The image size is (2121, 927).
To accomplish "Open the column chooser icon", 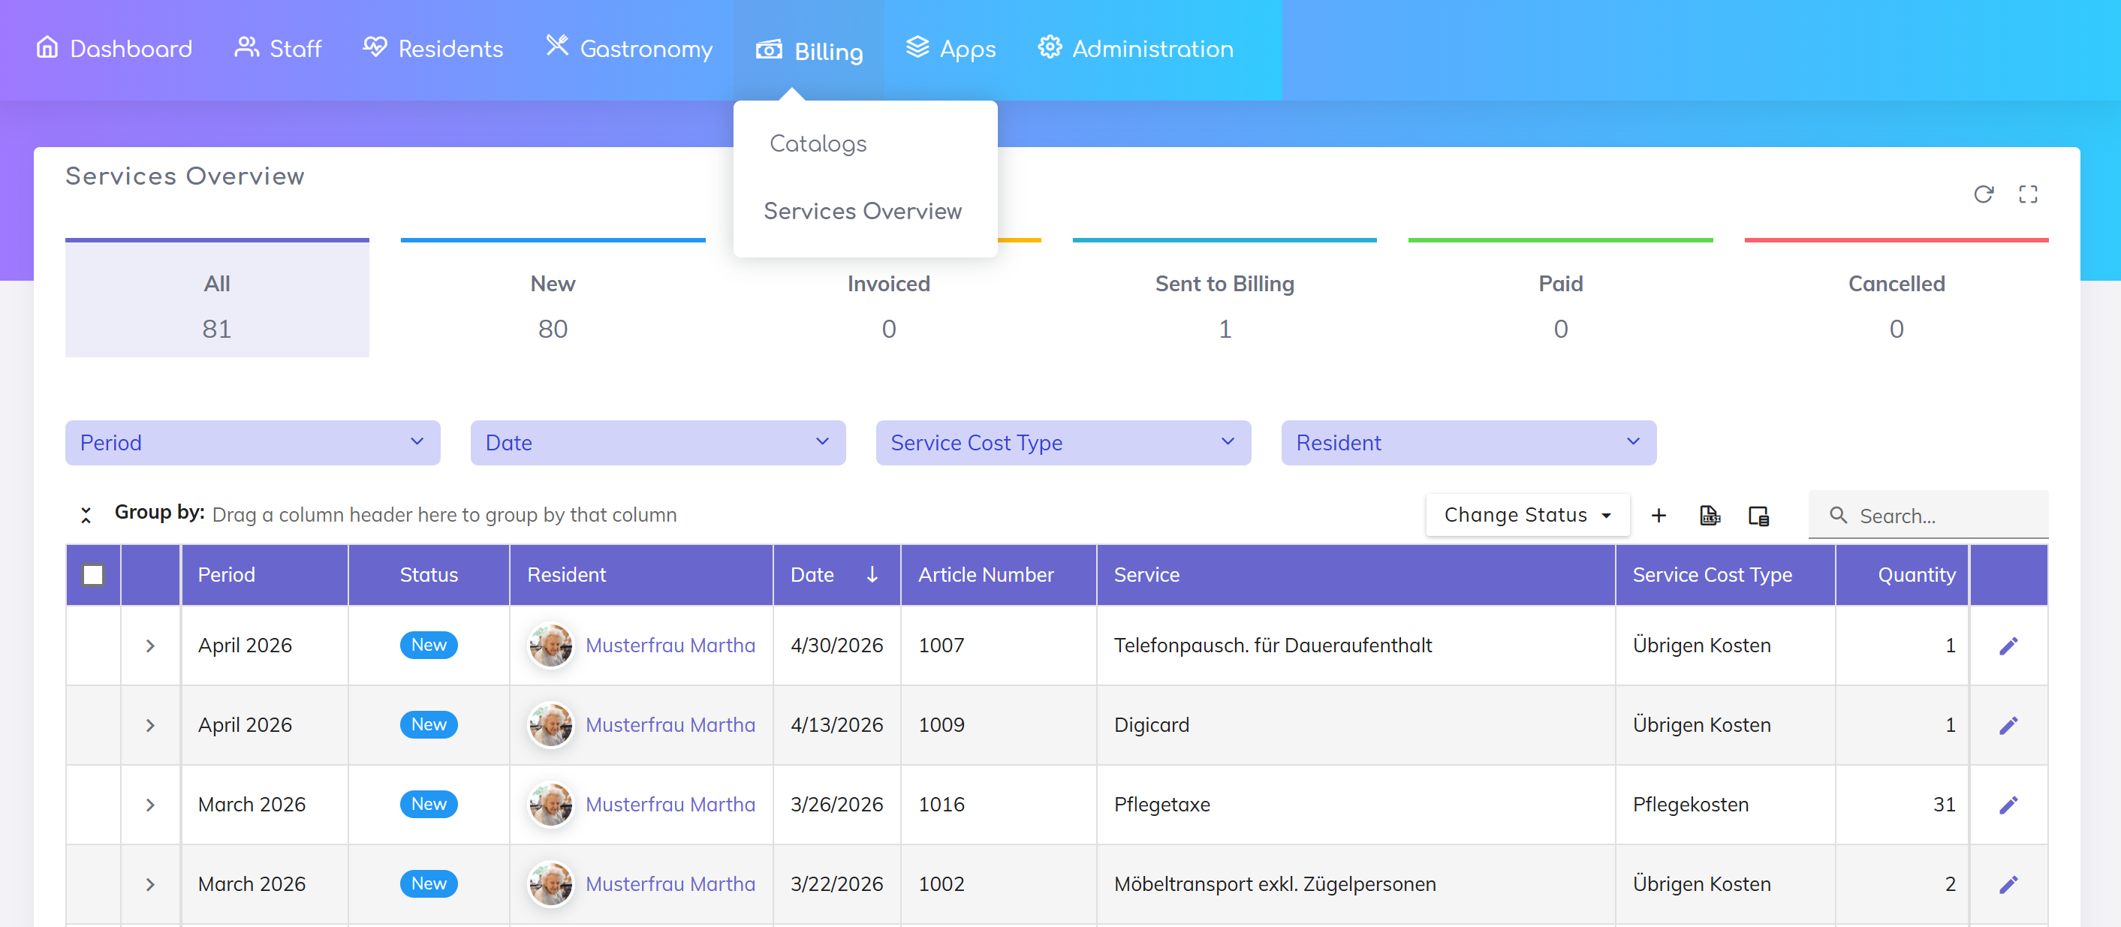I will click(x=1758, y=516).
